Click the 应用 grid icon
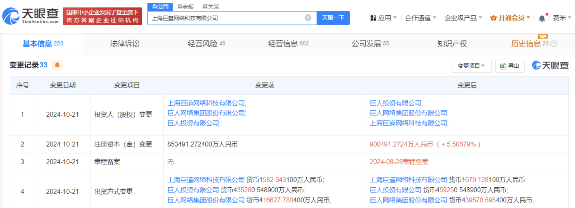Image resolution: width=575 pixels, height=208 pixels. (373, 18)
